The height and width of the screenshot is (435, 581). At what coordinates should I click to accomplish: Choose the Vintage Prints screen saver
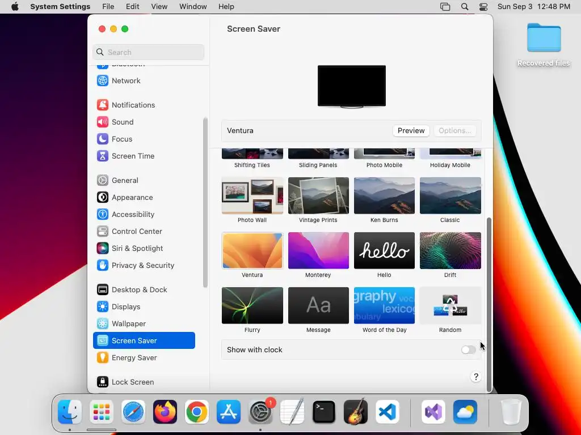click(x=318, y=195)
